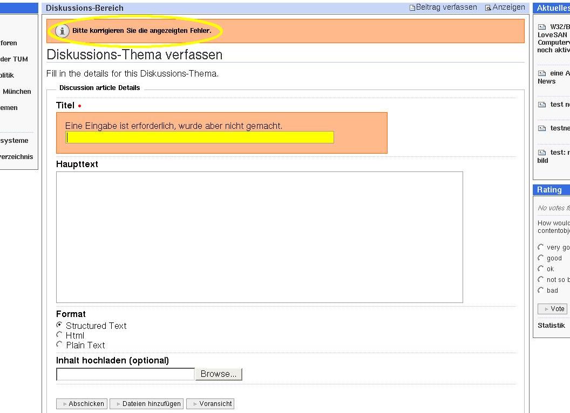The height and width of the screenshot is (413, 570).
Task: Click the Dateien hinzufügen button
Action: point(146,404)
